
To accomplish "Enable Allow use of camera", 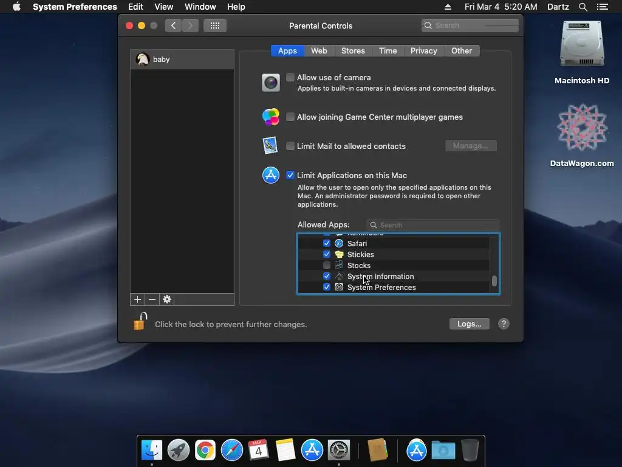I will pos(290,77).
